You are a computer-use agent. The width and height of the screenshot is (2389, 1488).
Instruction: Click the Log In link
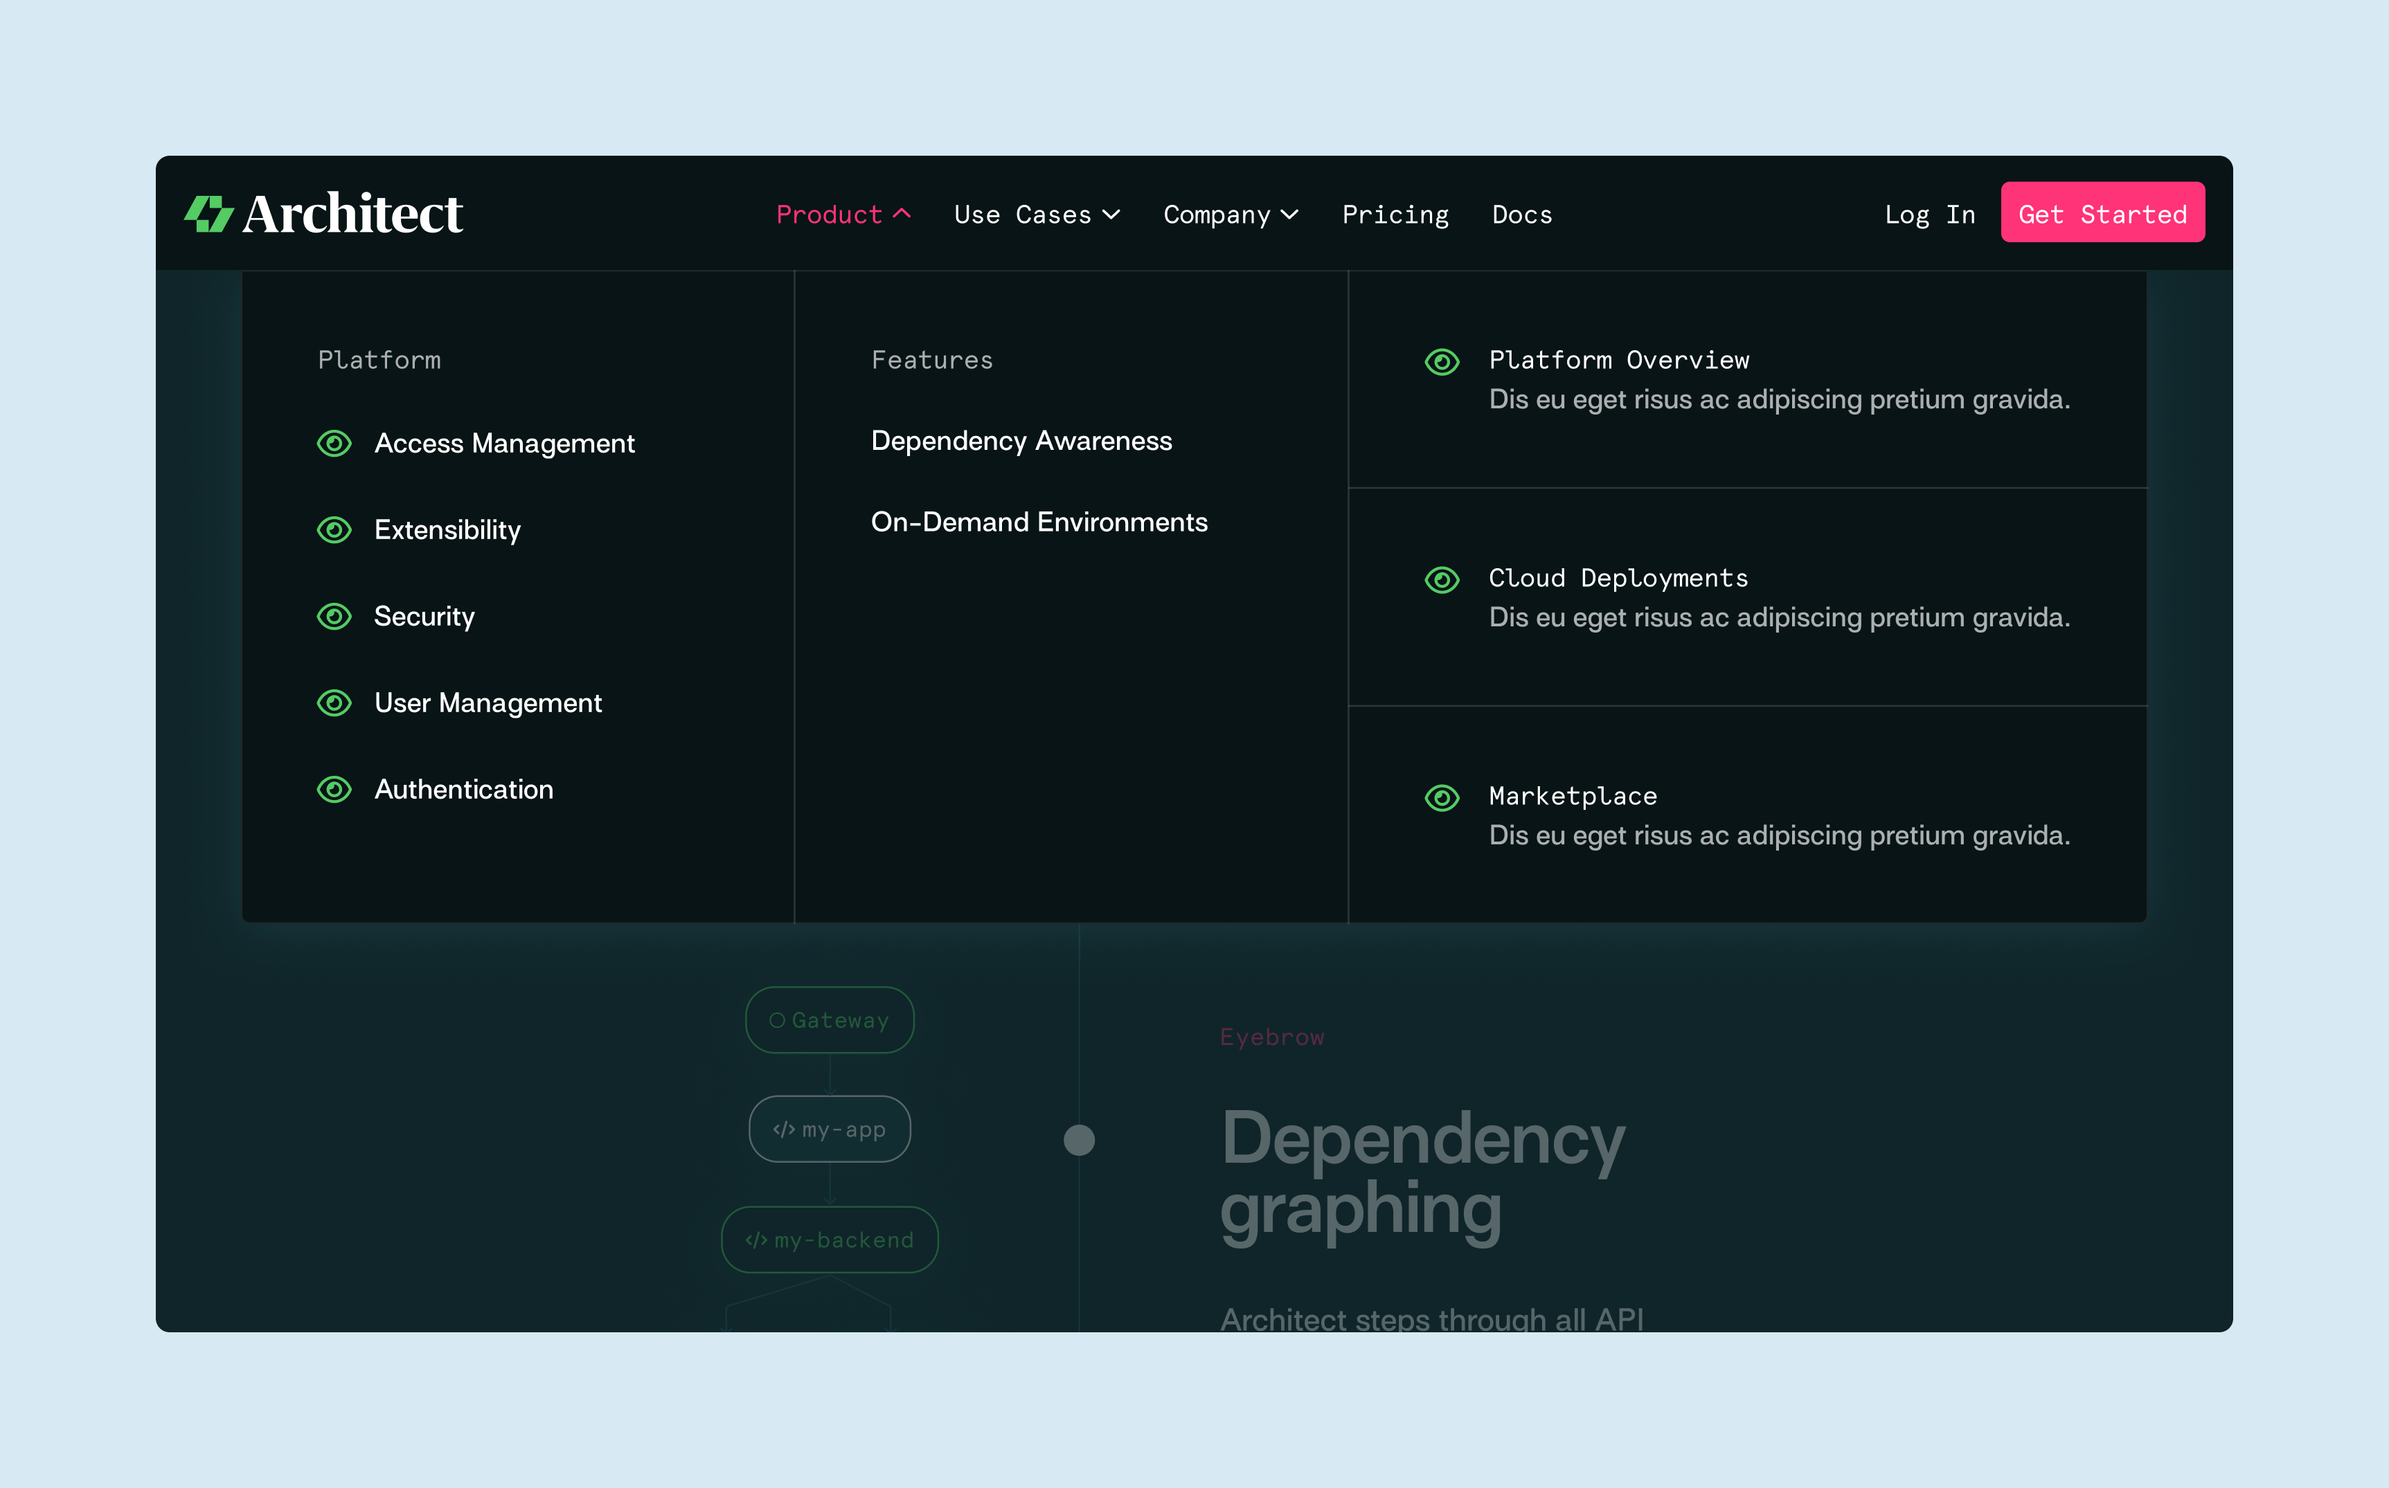tap(1929, 215)
